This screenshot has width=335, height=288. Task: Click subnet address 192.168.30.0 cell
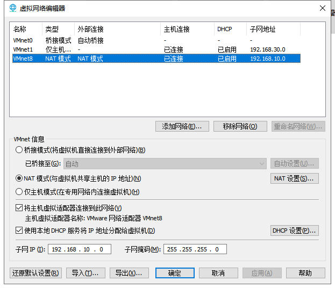tap(268, 49)
